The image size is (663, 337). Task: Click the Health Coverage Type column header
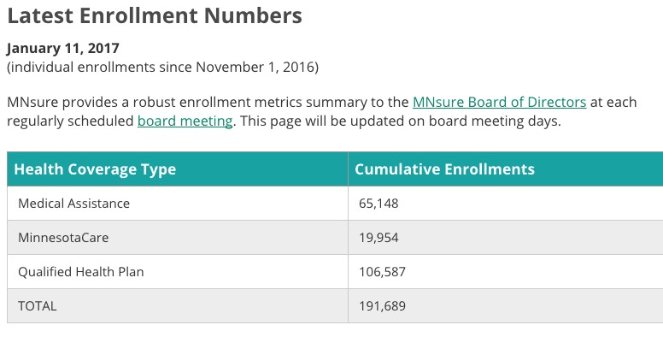pos(95,169)
